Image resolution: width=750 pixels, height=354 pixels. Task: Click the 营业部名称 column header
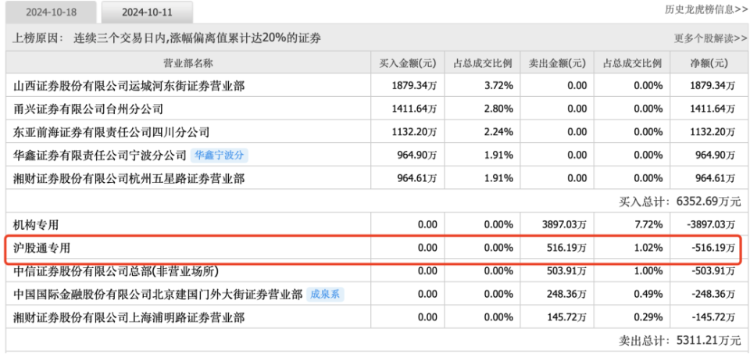tap(188, 63)
